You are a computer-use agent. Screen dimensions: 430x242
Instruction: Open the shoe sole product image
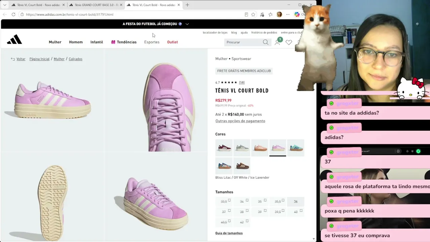tap(52, 196)
